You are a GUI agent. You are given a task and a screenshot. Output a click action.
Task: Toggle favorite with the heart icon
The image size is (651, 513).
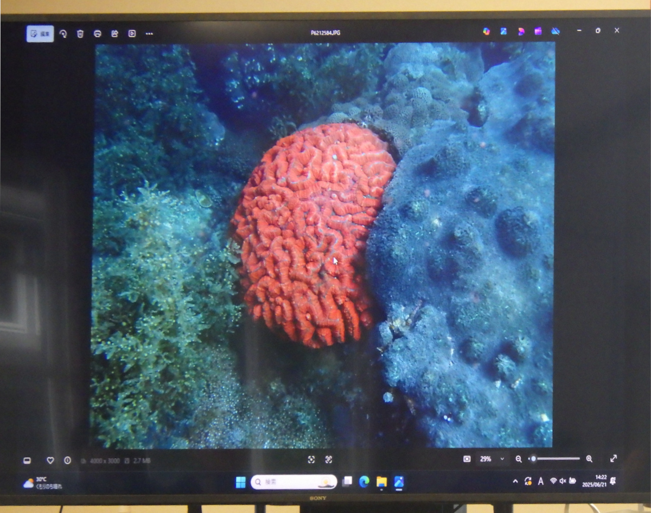point(50,460)
